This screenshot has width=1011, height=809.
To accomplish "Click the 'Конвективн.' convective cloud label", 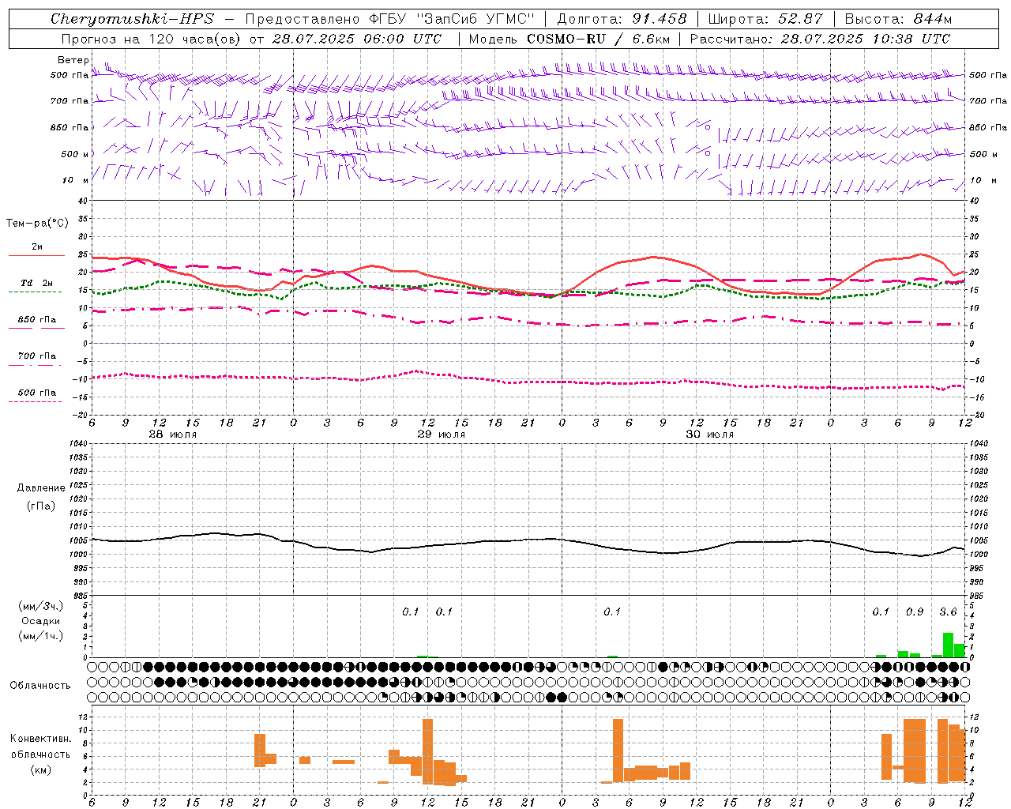I will (x=41, y=739).
